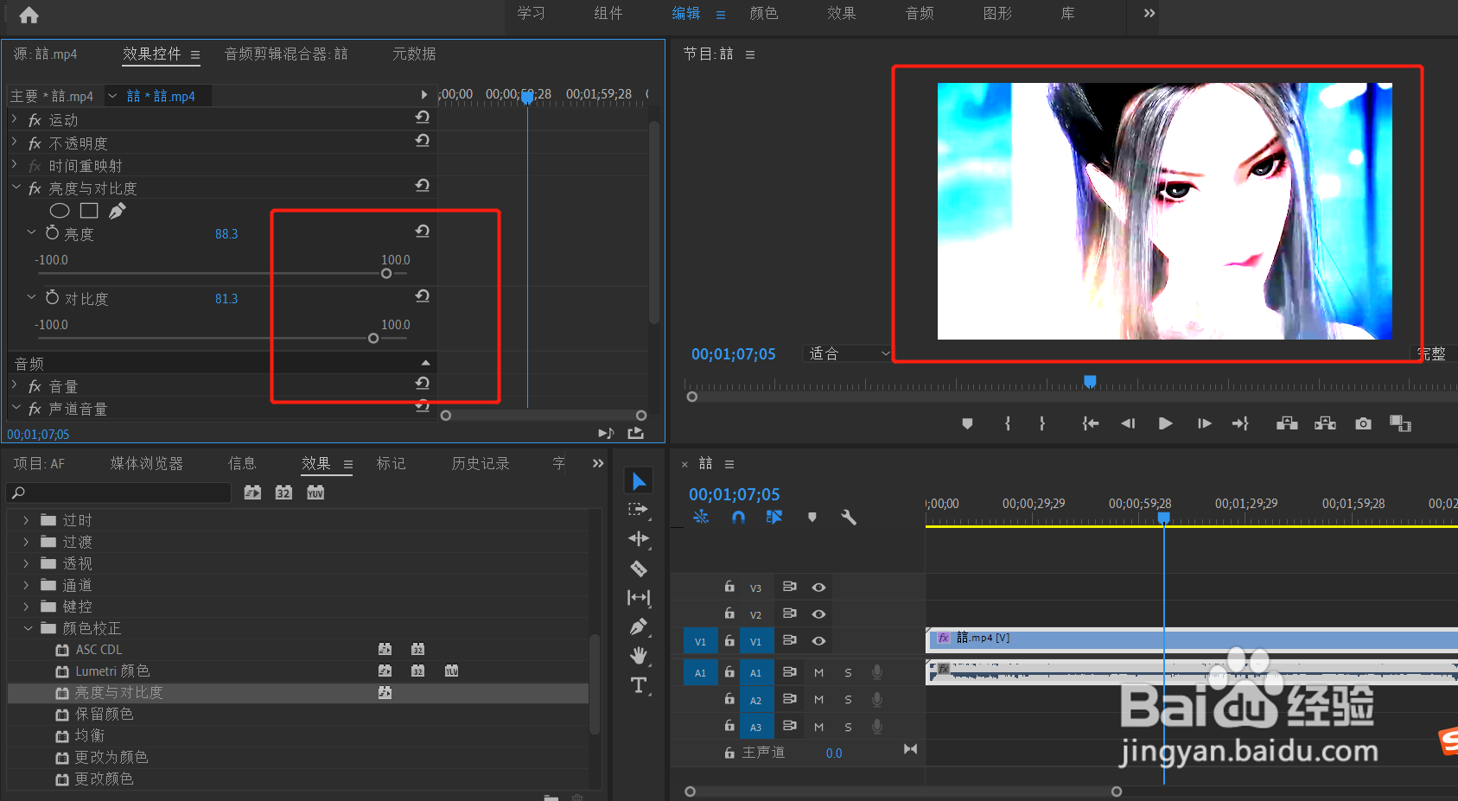
Task: Select the Lumetri 颜色 effect
Action: tap(112, 671)
